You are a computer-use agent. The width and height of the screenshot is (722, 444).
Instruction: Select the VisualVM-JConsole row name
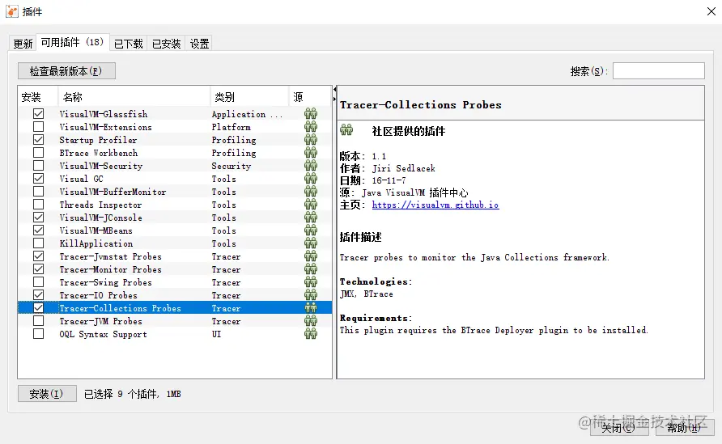[101, 218]
